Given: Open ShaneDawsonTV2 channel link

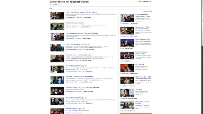Looking at the screenshot, I should (72, 82).
